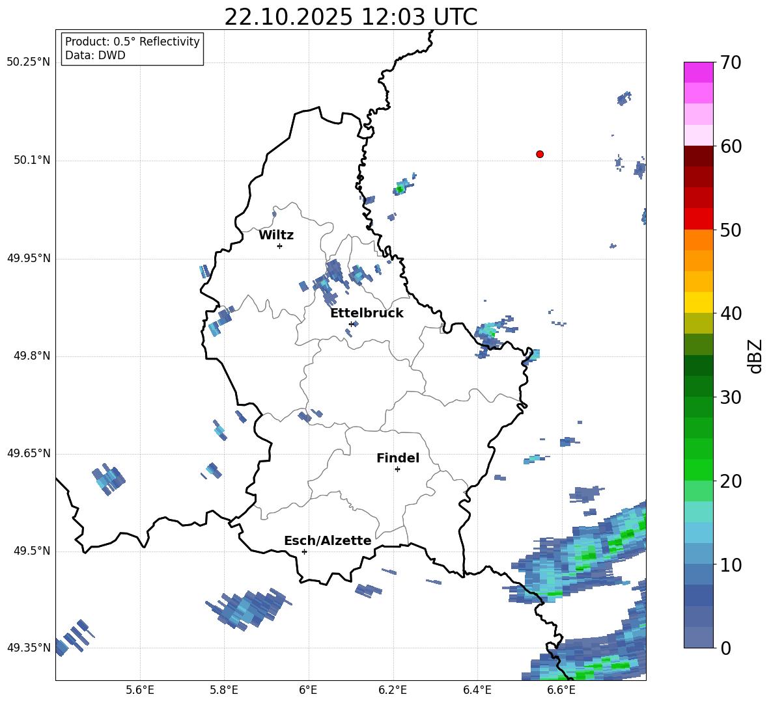
Task: Click the 6.6°E longitude label
Action: [561, 690]
